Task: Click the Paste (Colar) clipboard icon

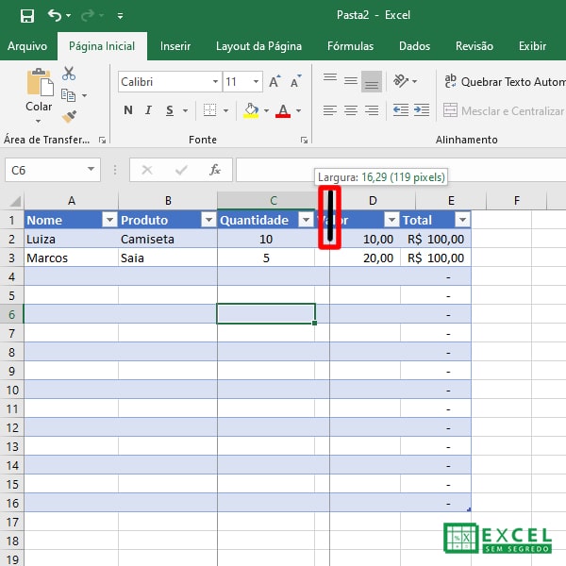Action: (x=39, y=83)
